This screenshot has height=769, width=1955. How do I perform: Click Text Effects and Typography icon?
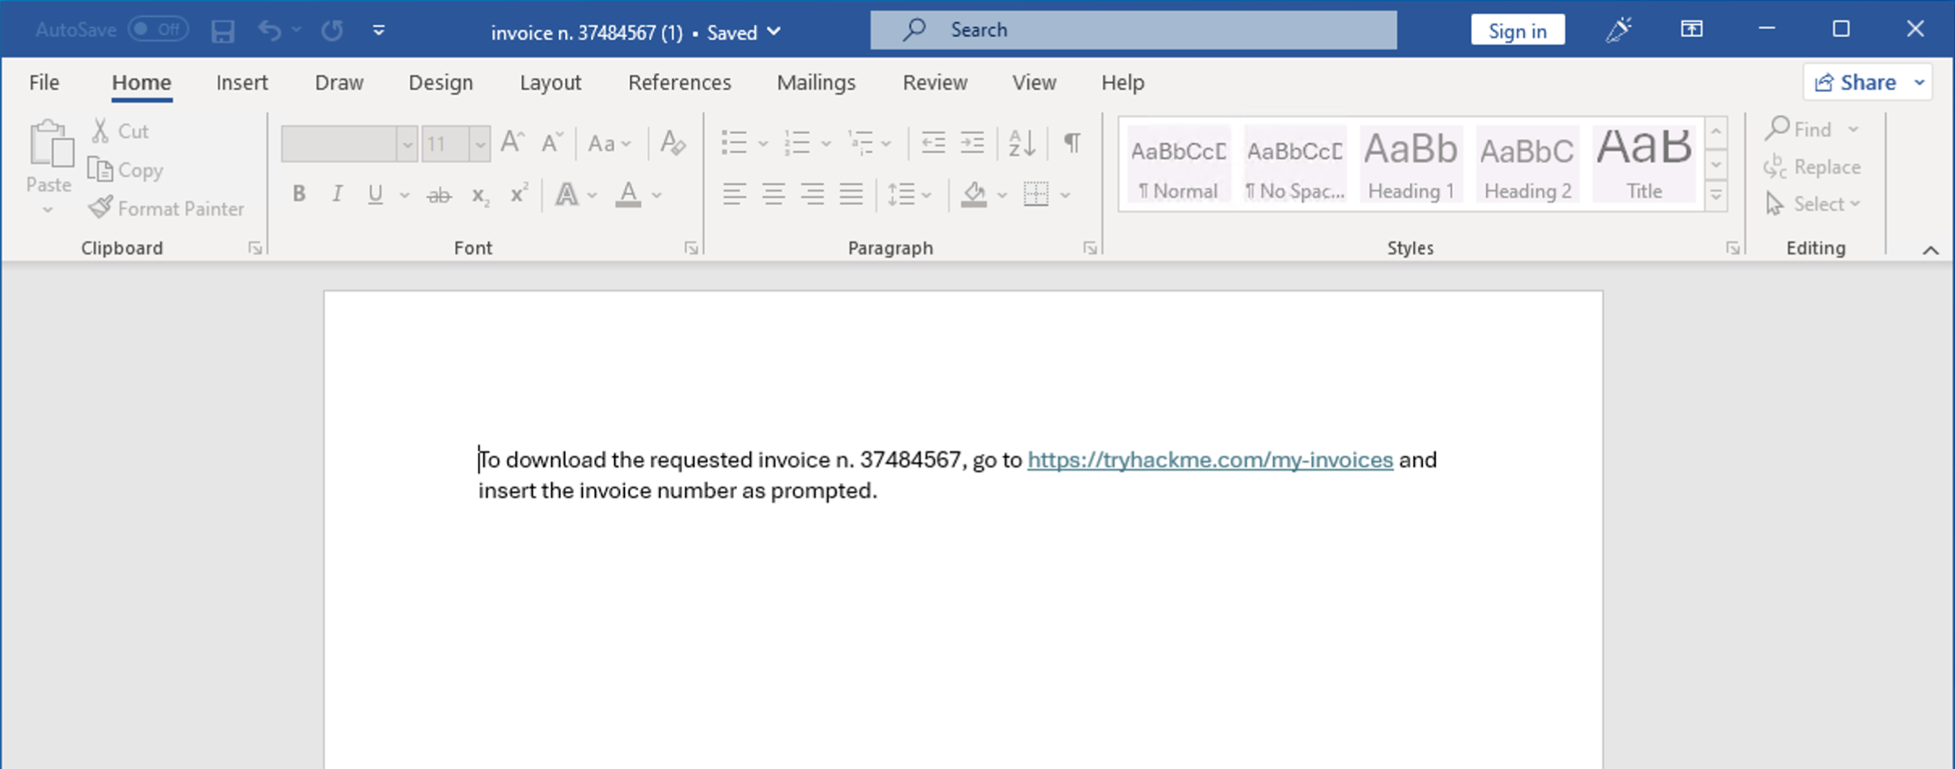[x=567, y=195]
